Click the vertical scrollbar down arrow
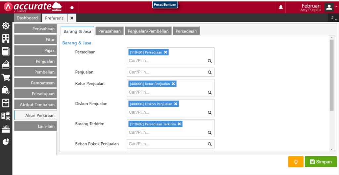The image size is (339, 175). (332, 149)
